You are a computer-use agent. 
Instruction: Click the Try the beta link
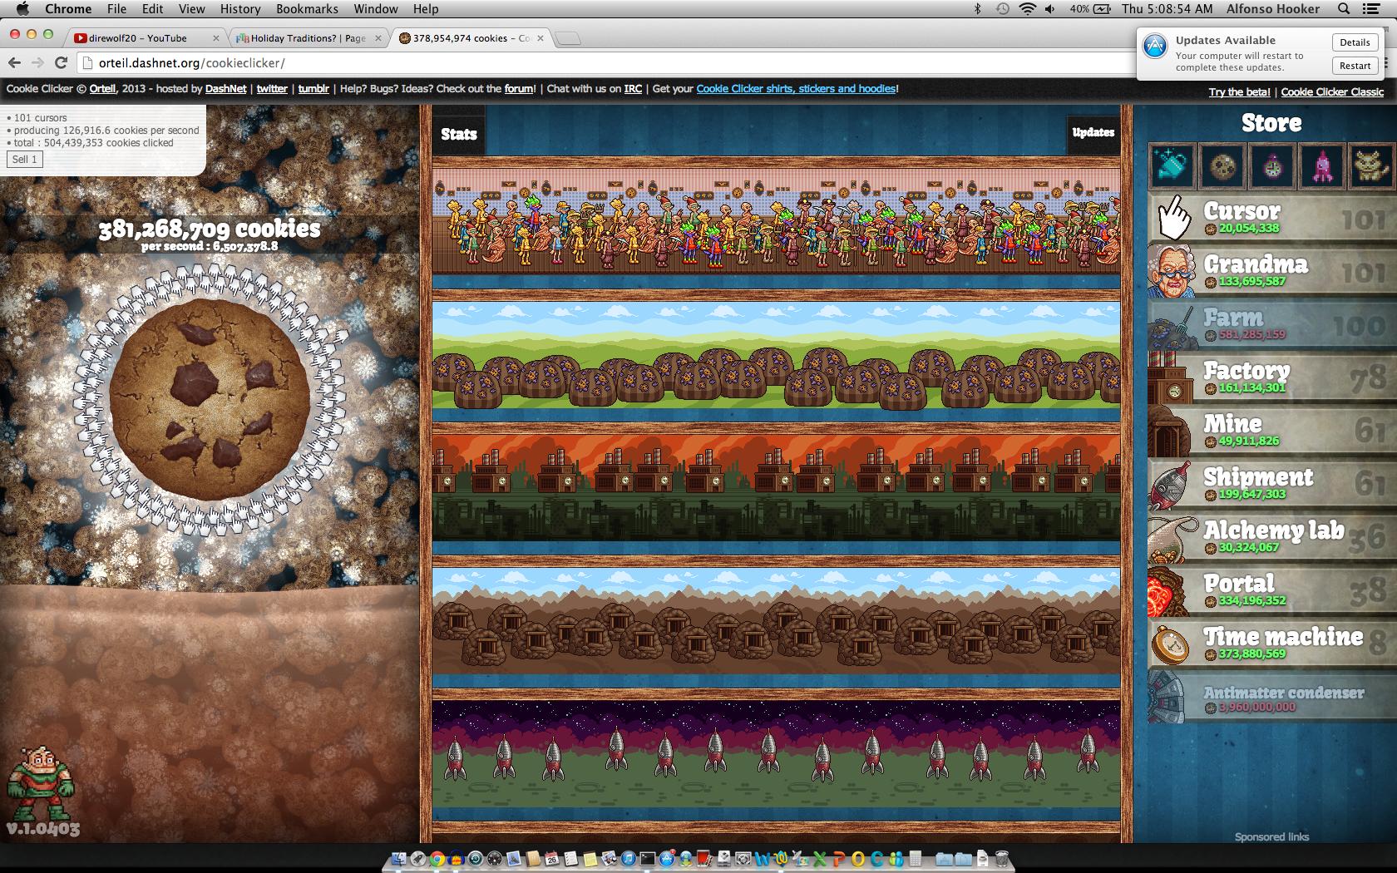point(1239,92)
